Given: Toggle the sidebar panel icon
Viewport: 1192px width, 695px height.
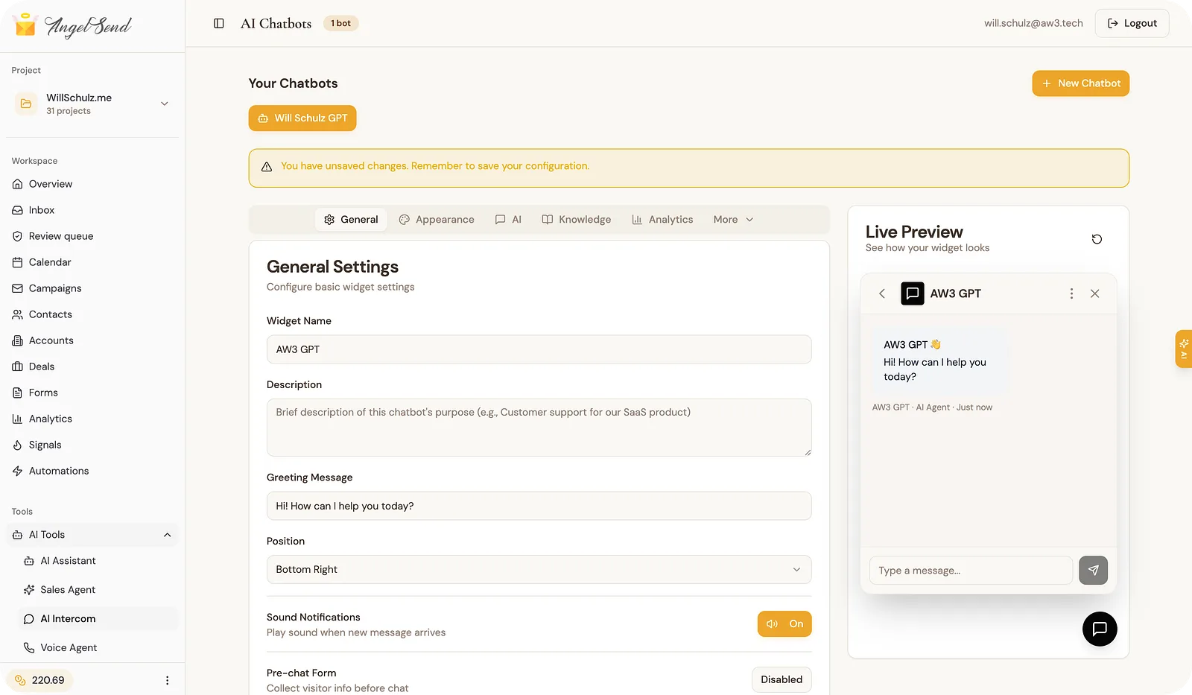Looking at the screenshot, I should [x=219, y=23].
